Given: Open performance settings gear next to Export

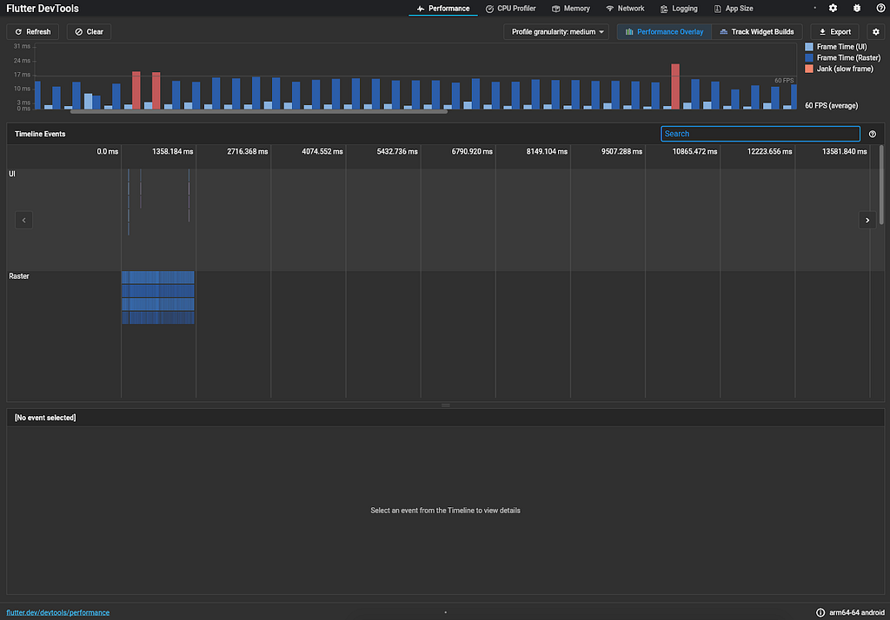Looking at the screenshot, I should (876, 32).
